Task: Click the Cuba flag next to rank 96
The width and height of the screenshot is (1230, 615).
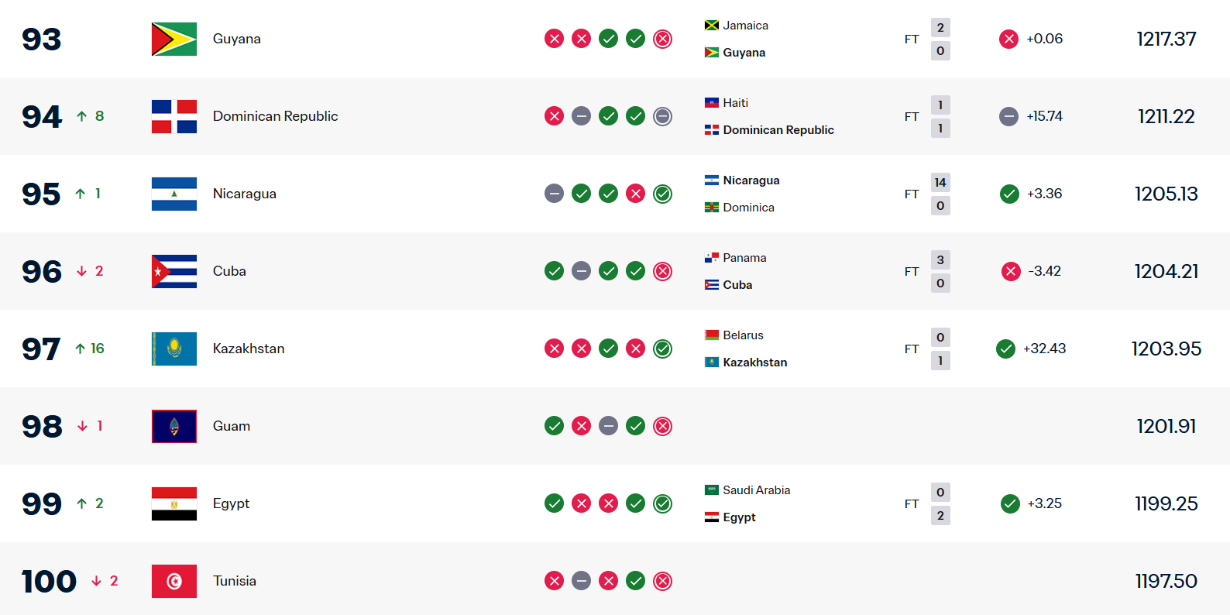Action: (174, 271)
